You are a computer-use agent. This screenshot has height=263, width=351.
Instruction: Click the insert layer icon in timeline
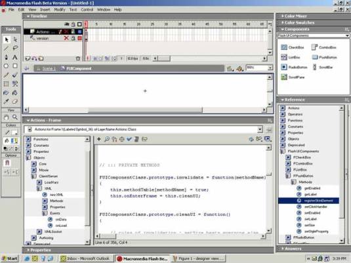tap(28, 58)
